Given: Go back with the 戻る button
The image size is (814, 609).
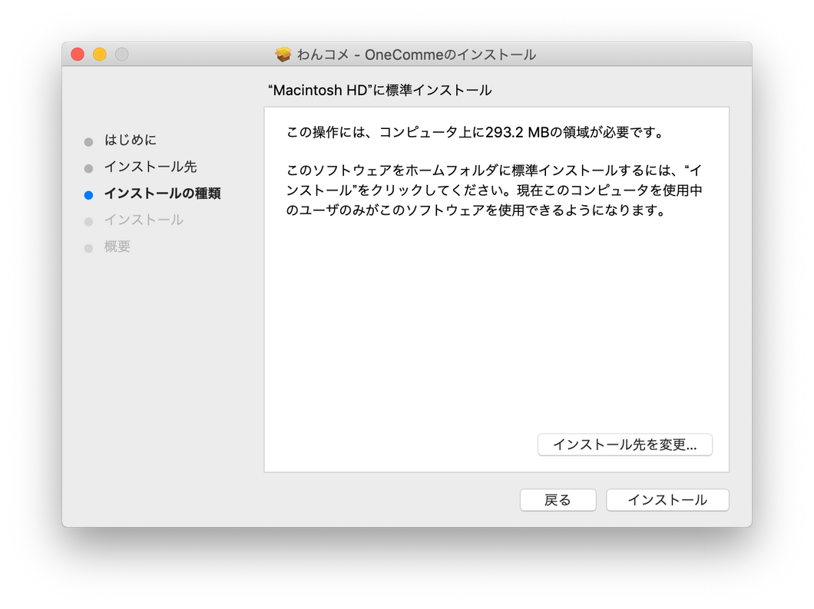Looking at the screenshot, I should (558, 500).
